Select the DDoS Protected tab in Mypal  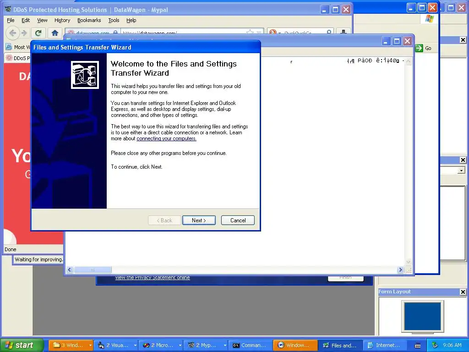(x=18, y=58)
